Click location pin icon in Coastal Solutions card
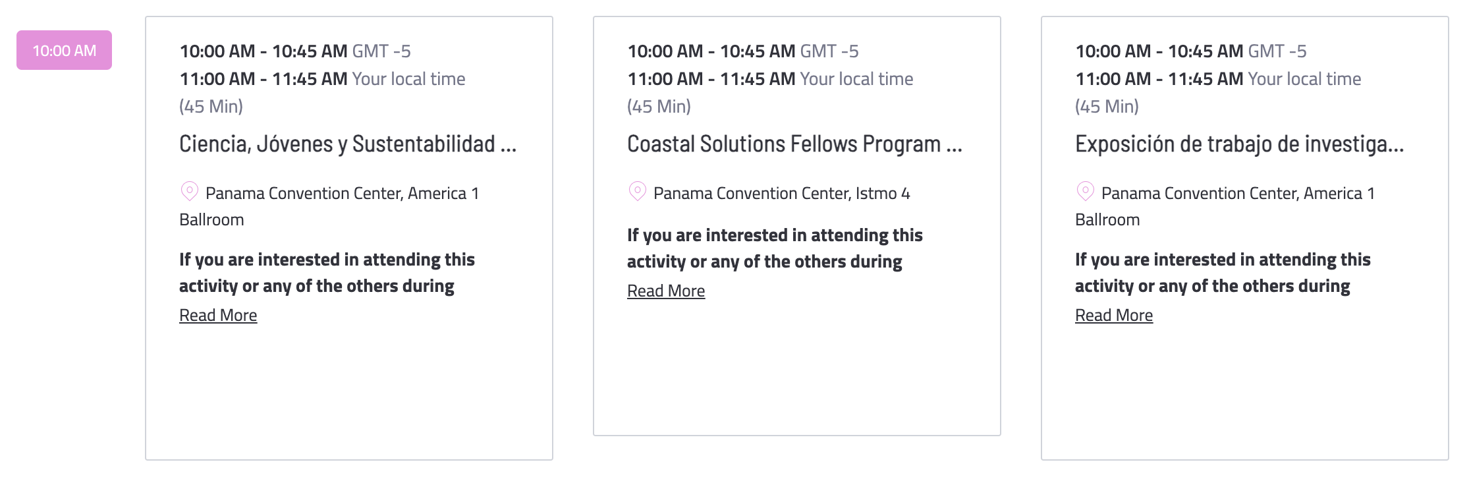The width and height of the screenshot is (1469, 485). coord(637,192)
